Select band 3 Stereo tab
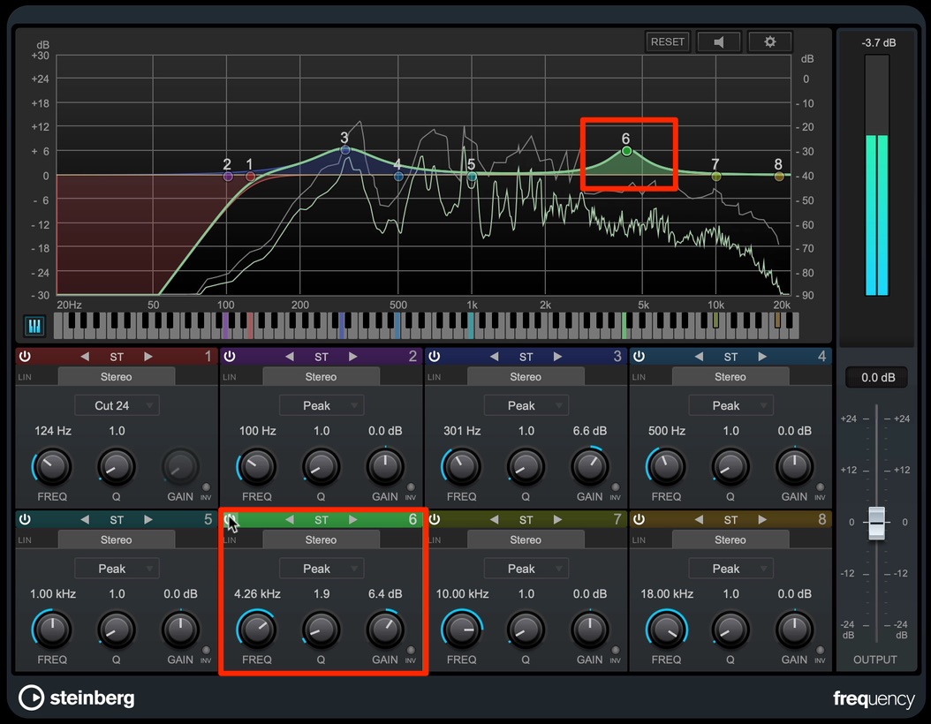This screenshot has width=931, height=724. point(526,377)
